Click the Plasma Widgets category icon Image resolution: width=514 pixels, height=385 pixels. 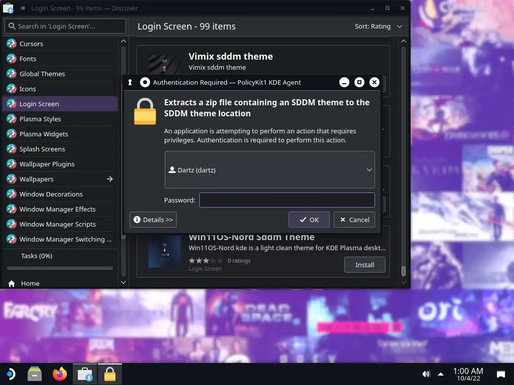point(12,134)
